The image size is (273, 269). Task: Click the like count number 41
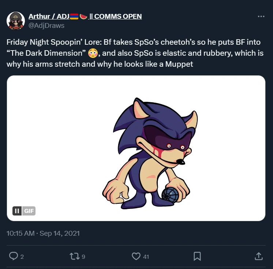click(x=146, y=257)
